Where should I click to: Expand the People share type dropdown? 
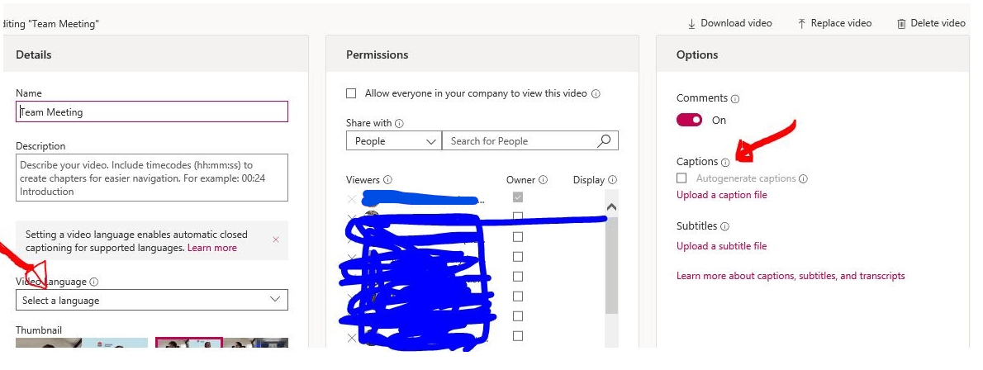pos(394,141)
